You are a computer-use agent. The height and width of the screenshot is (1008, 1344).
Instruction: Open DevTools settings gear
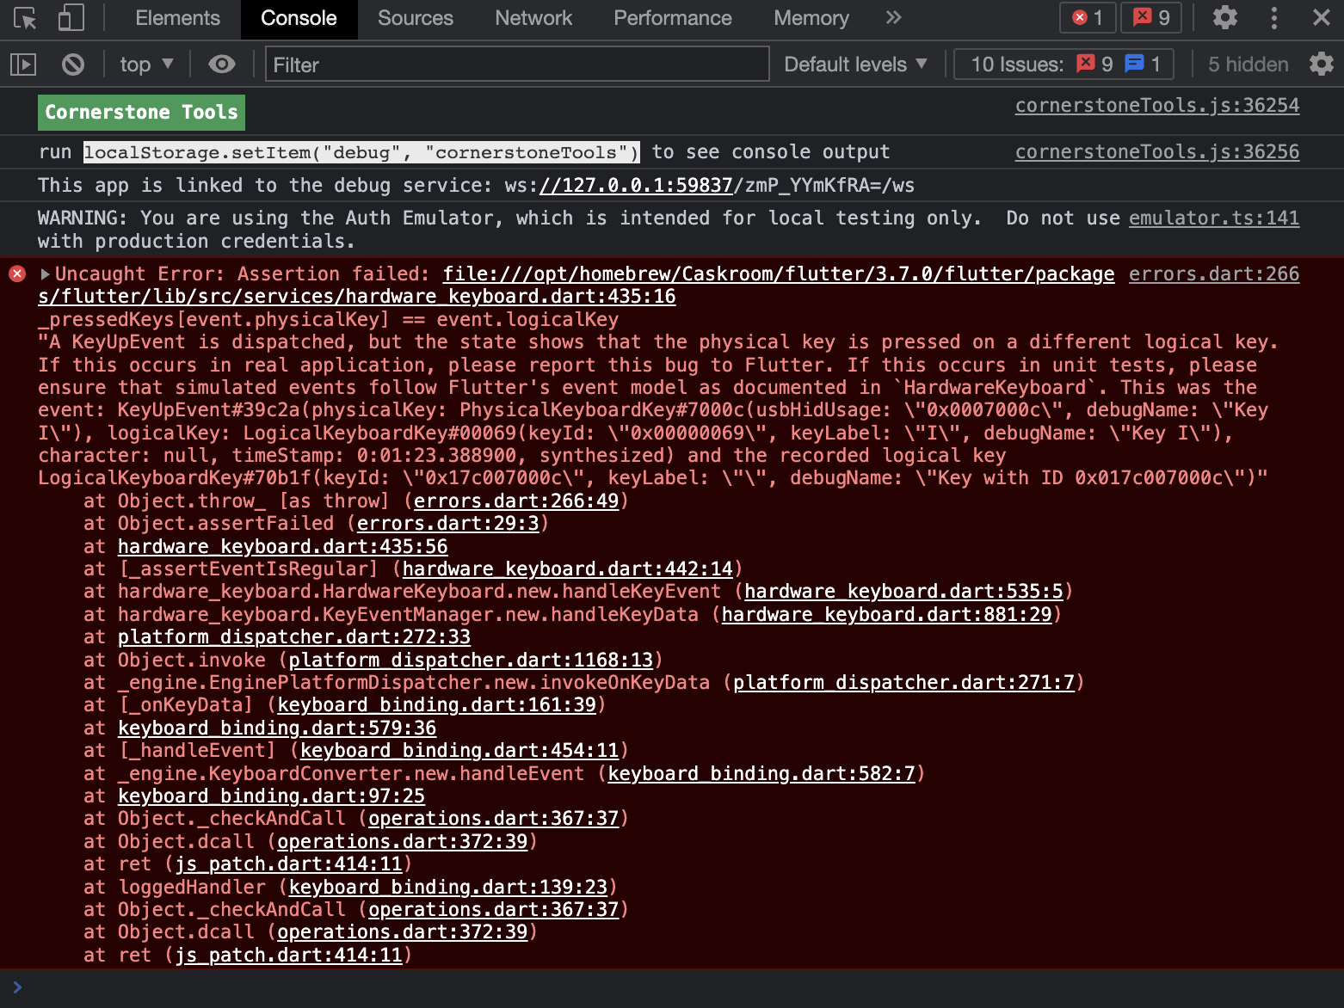pyautogui.click(x=1224, y=18)
